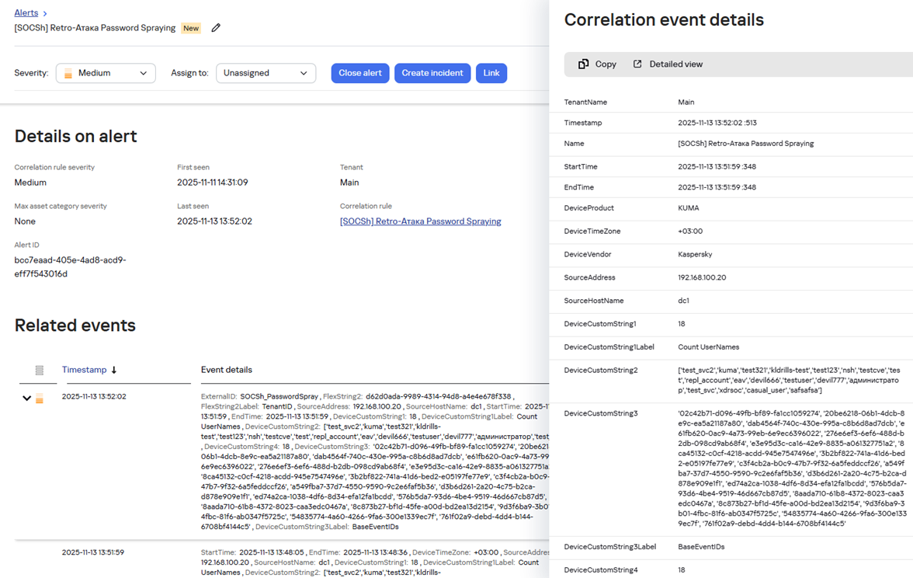Open the Retro-Атака Password Spraying correlation rule link
Screen dimensions: 913x578
pyautogui.click(x=421, y=221)
